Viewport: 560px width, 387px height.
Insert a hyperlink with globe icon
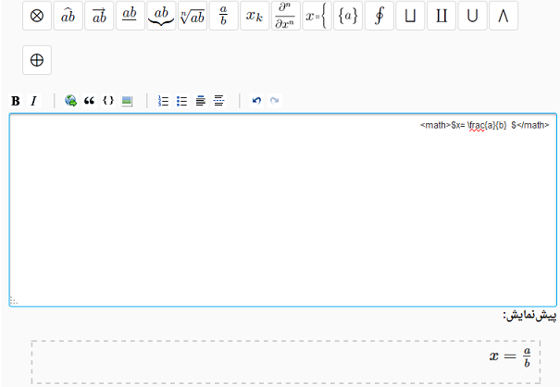71,101
